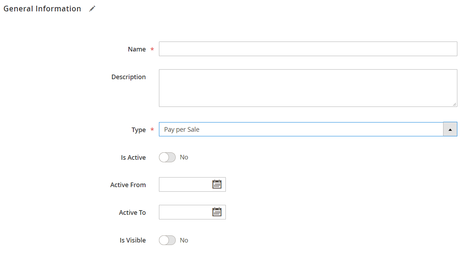This screenshot has width=473, height=256.
Task: Click the 'Active To' label
Action: pyautogui.click(x=132, y=213)
